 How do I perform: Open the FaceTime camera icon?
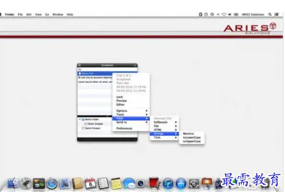[x=141, y=183]
